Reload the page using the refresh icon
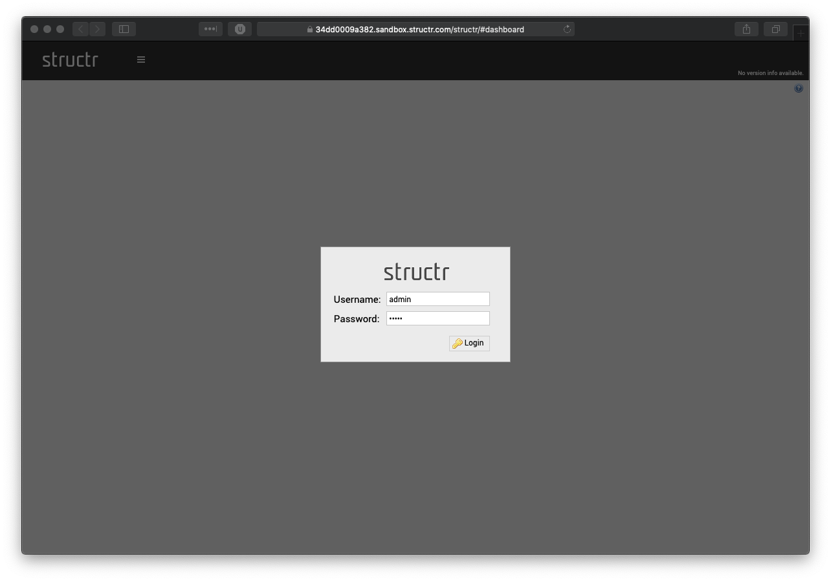Viewport: 831px width, 581px height. coord(568,29)
